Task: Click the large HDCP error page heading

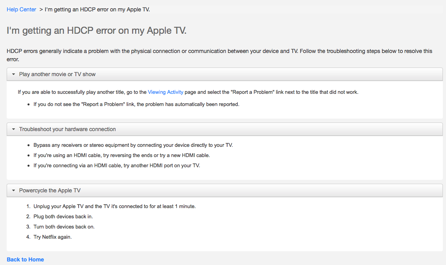Action: [x=97, y=31]
